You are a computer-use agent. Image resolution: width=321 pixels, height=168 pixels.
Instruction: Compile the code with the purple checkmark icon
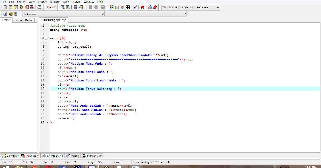(135, 7)
